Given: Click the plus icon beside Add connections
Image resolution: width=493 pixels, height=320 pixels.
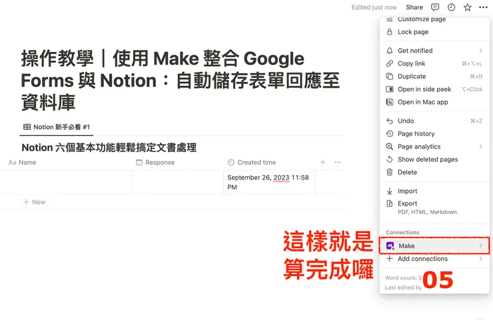Looking at the screenshot, I should pyautogui.click(x=390, y=259).
